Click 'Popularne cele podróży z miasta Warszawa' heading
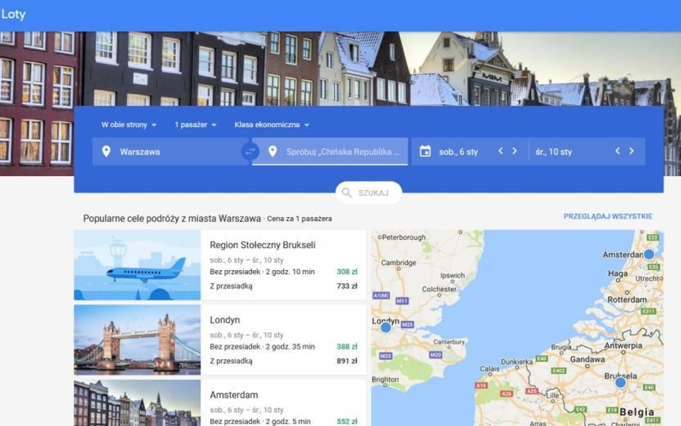Viewport: 681px width, 426px height. (172, 218)
